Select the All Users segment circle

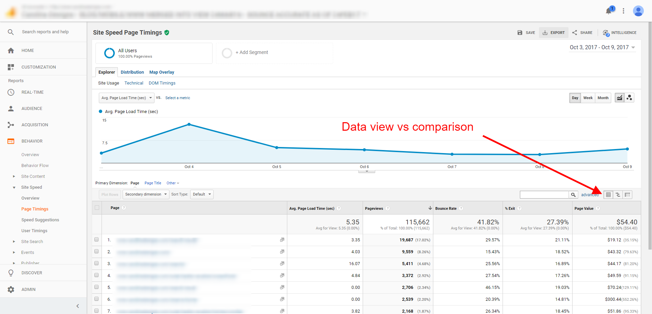point(109,53)
